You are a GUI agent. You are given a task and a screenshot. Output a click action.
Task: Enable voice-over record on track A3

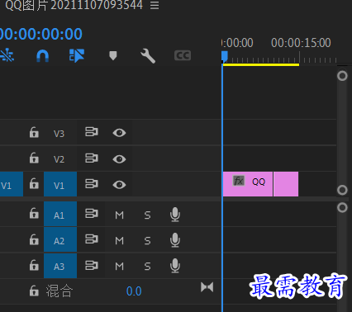(175, 266)
